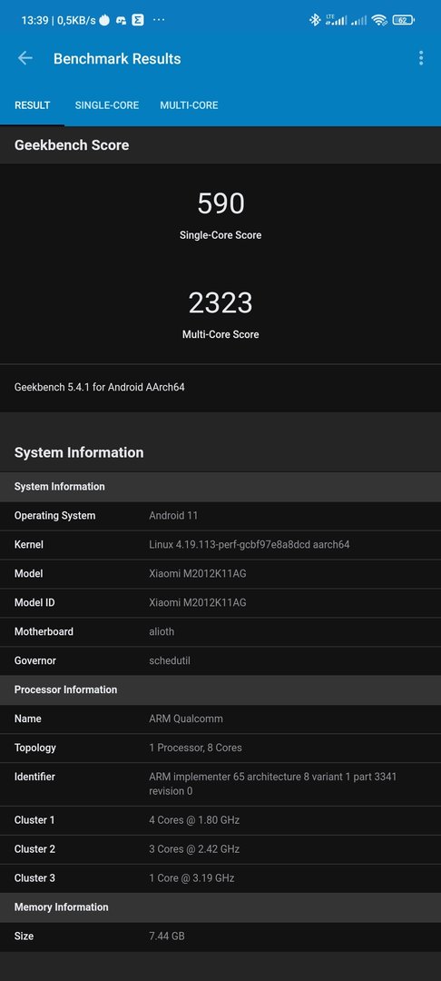
Task: Tap the second SIM signal bars icon
Action: (x=358, y=21)
